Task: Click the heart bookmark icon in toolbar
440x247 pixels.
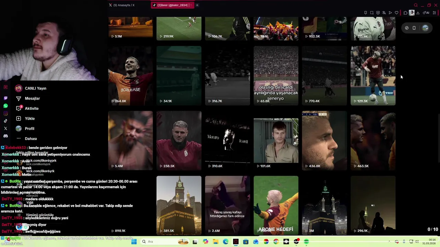Action: click(396, 13)
